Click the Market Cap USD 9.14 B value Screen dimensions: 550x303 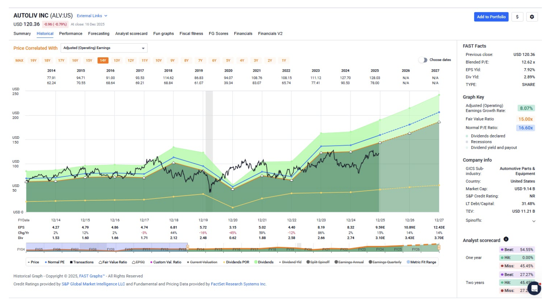pos(525,189)
